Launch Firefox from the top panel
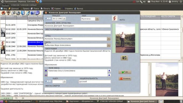Screen dimensions: 183x103 point(37,2)
